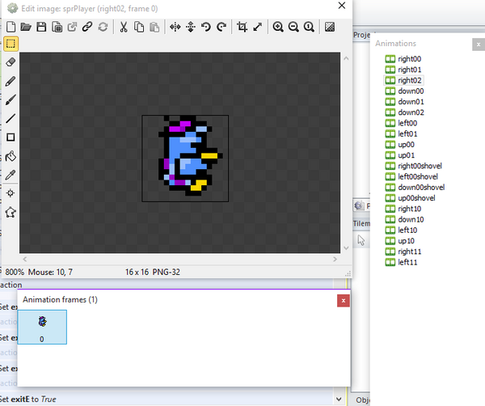Open the collision polygon tool
485x406 pixels.
point(11,212)
